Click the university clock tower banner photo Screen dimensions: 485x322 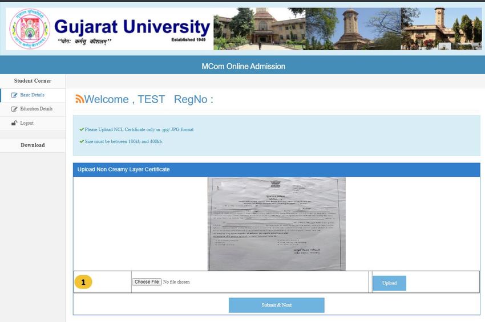[353, 28]
